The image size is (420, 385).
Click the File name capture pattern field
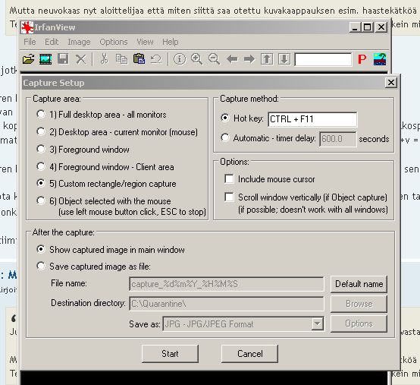click(x=227, y=284)
